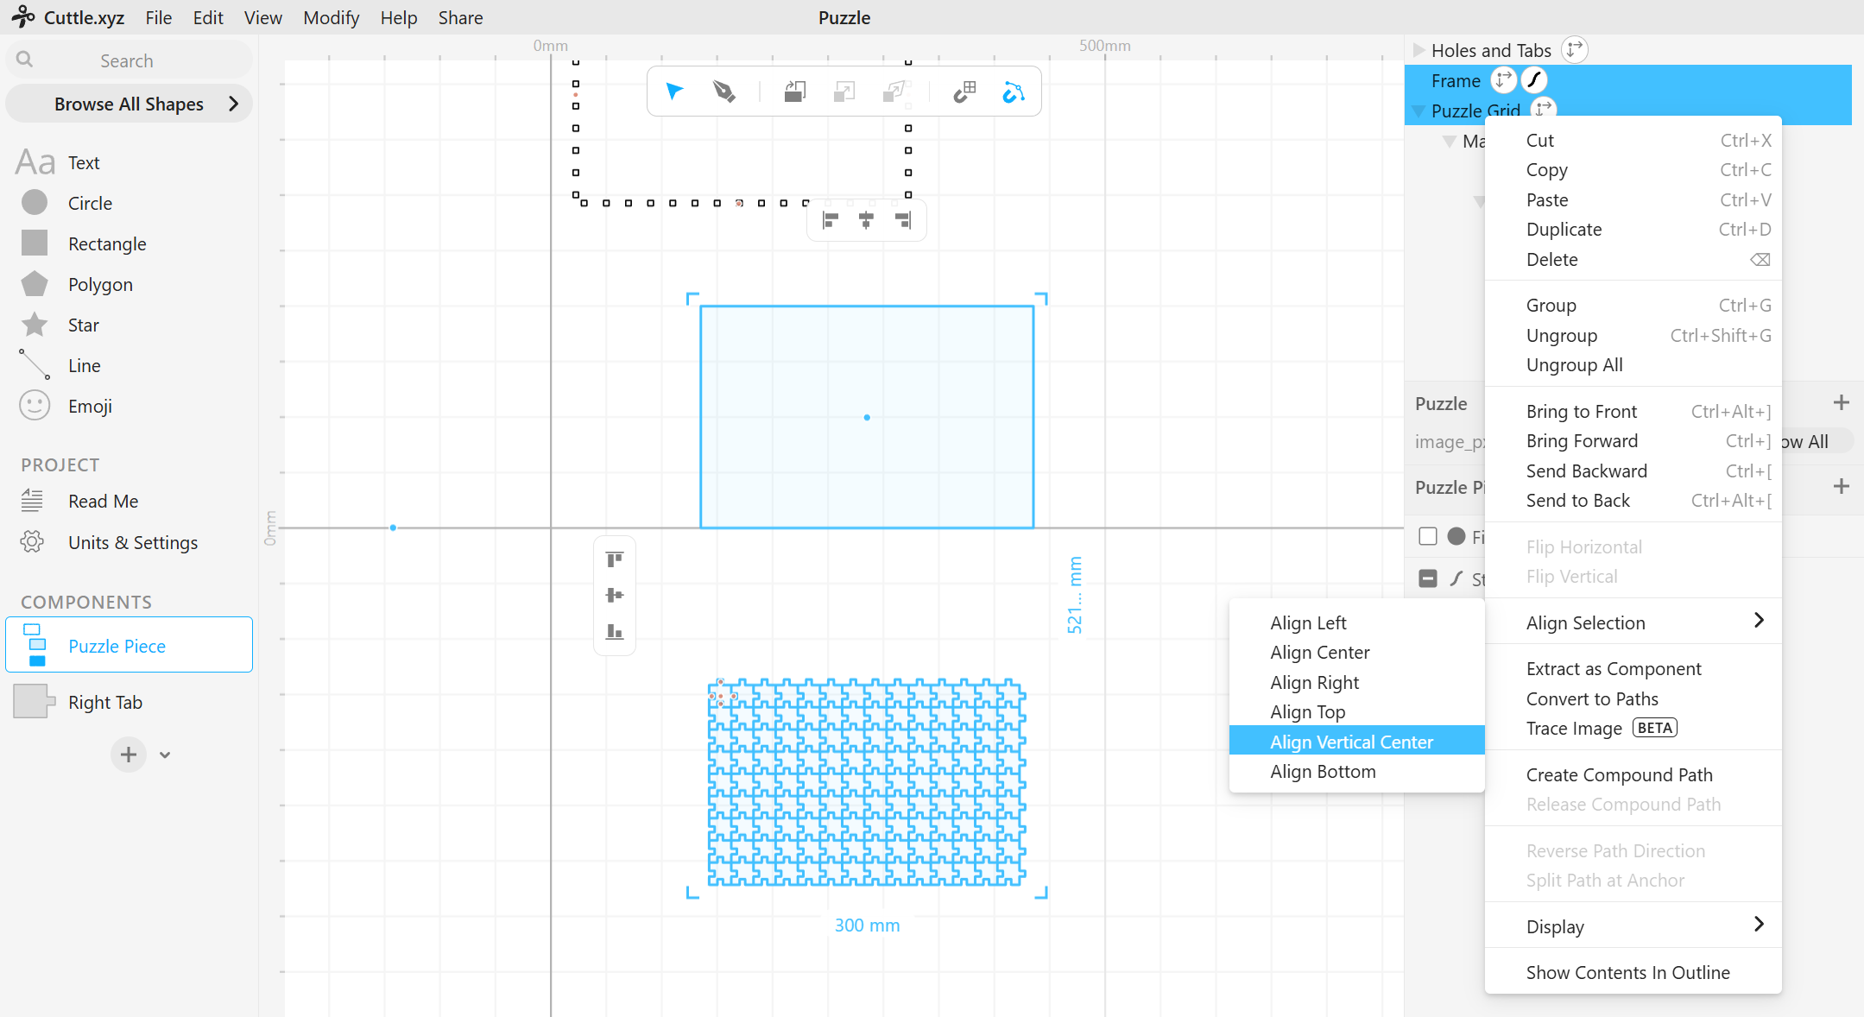Screen dimensions: 1864x1017
Task: Open the Share menu
Action: click(460, 17)
